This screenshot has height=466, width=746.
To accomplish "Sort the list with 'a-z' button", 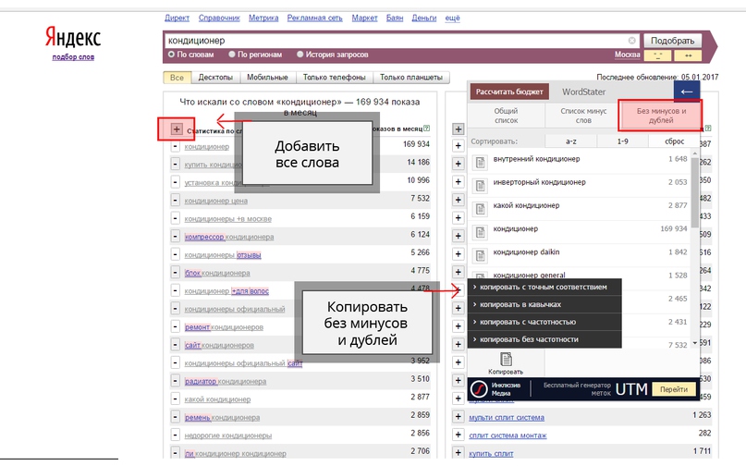I will point(571,141).
